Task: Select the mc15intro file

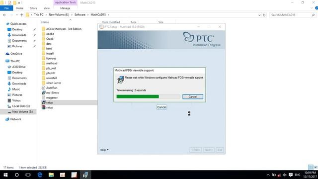Action: [52, 93]
